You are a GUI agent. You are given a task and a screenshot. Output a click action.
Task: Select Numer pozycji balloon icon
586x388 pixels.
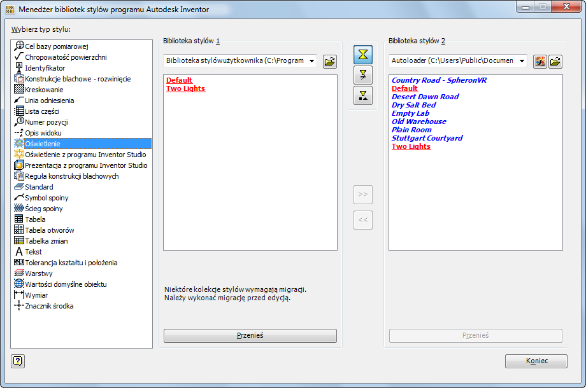[x=19, y=121]
